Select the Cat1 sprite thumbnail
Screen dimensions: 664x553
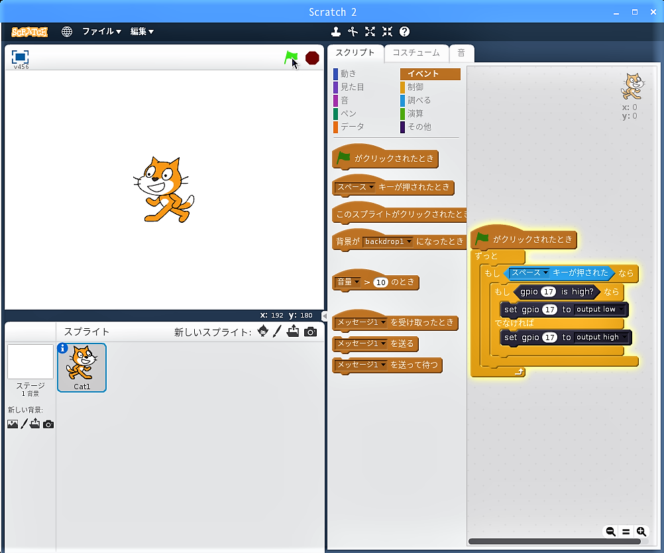pos(82,367)
